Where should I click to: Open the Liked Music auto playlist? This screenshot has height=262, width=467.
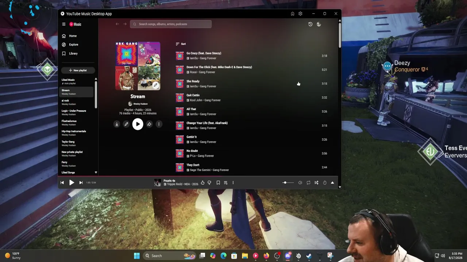(x=77, y=82)
